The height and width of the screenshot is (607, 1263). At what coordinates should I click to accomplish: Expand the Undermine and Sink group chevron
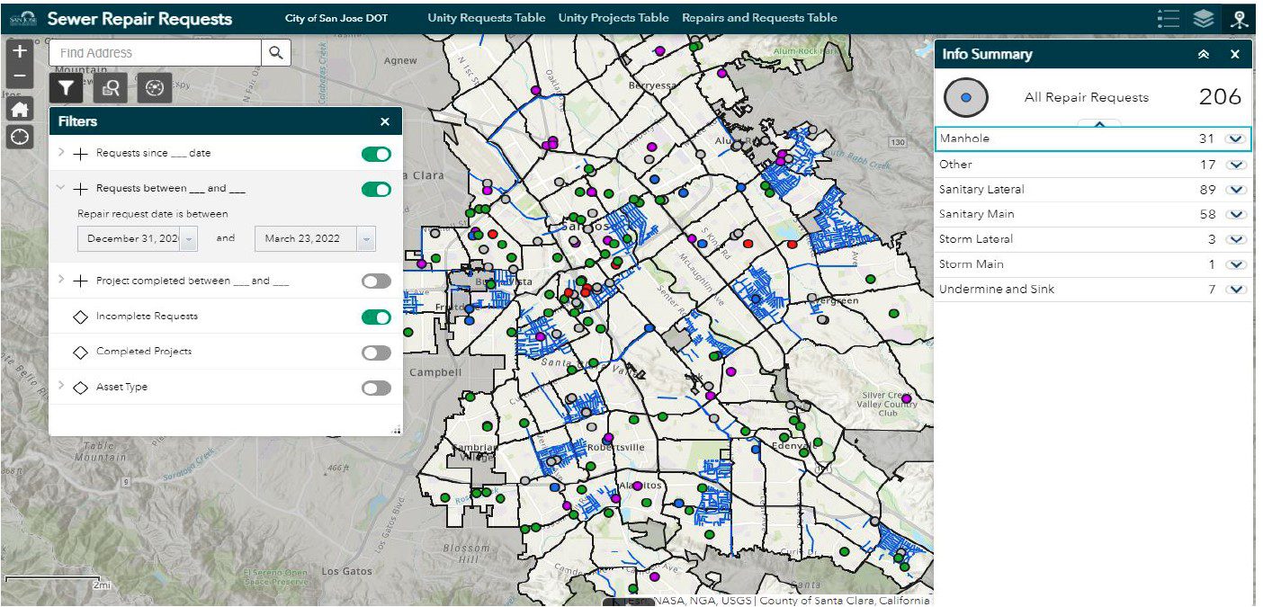tap(1235, 290)
